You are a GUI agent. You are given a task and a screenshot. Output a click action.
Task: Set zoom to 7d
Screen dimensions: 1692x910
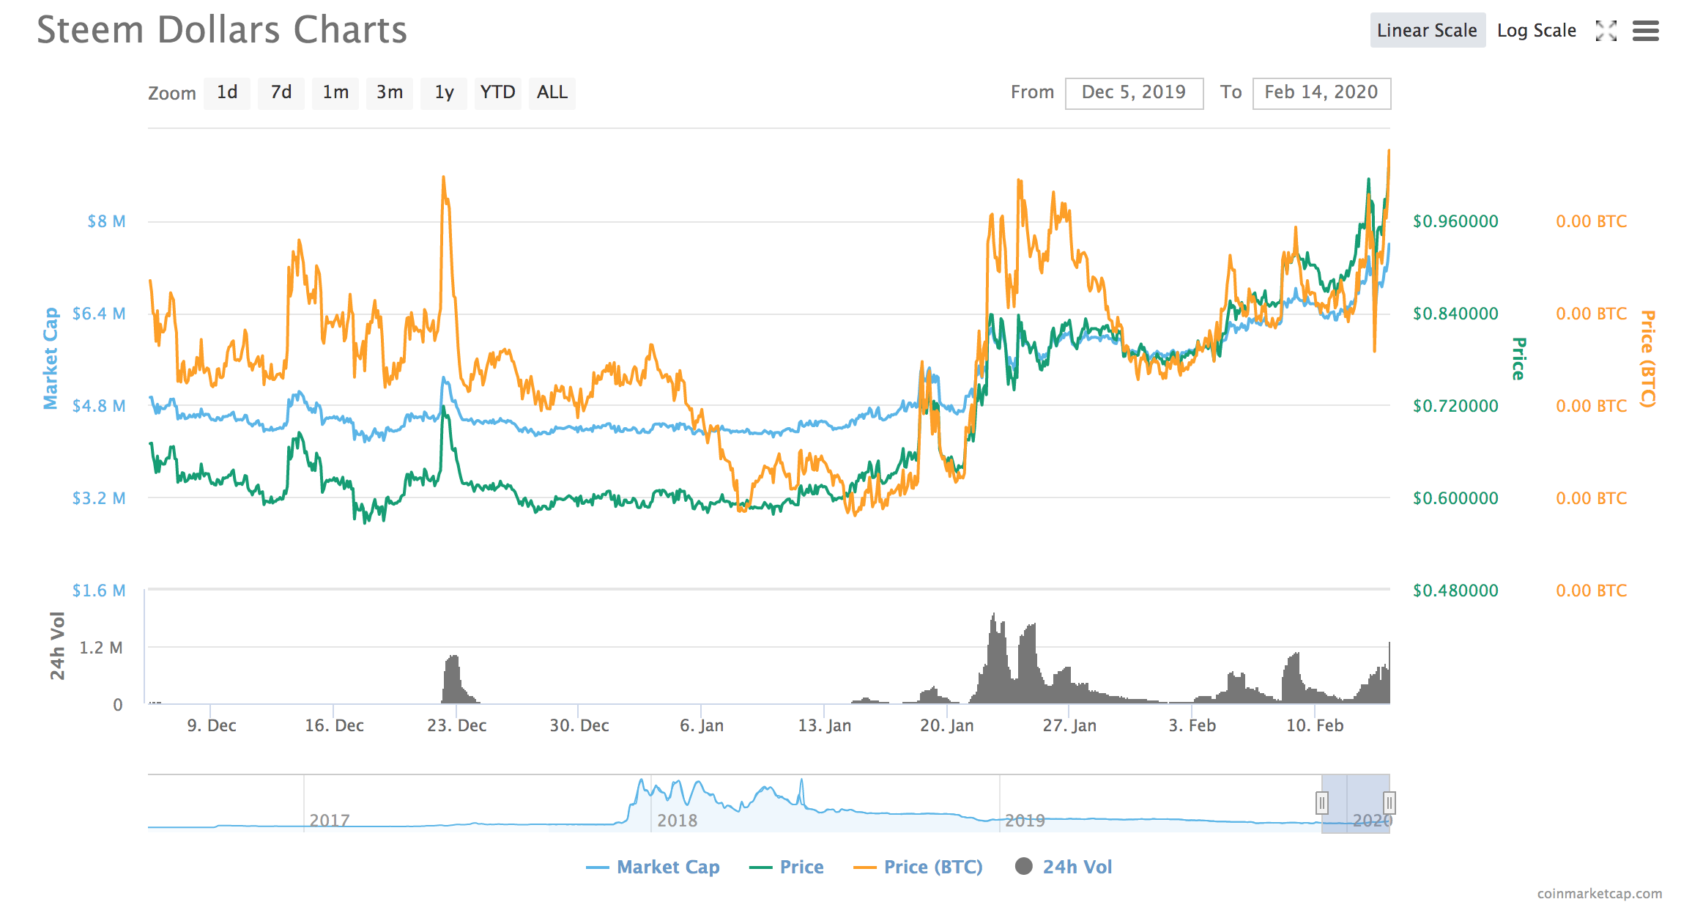(281, 92)
